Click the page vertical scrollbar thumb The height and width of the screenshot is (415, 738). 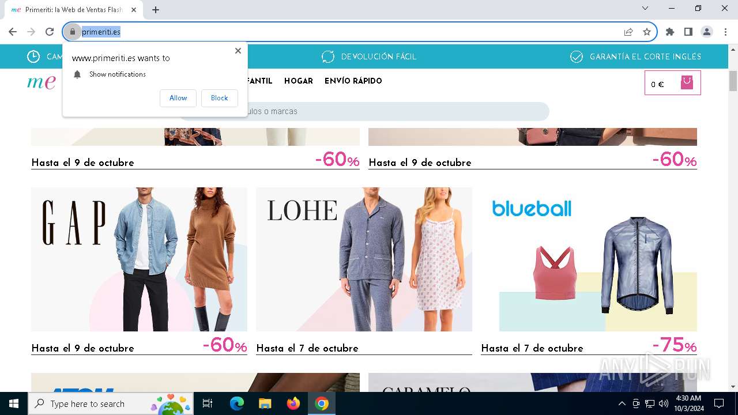pyautogui.click(x=733, y=80)
